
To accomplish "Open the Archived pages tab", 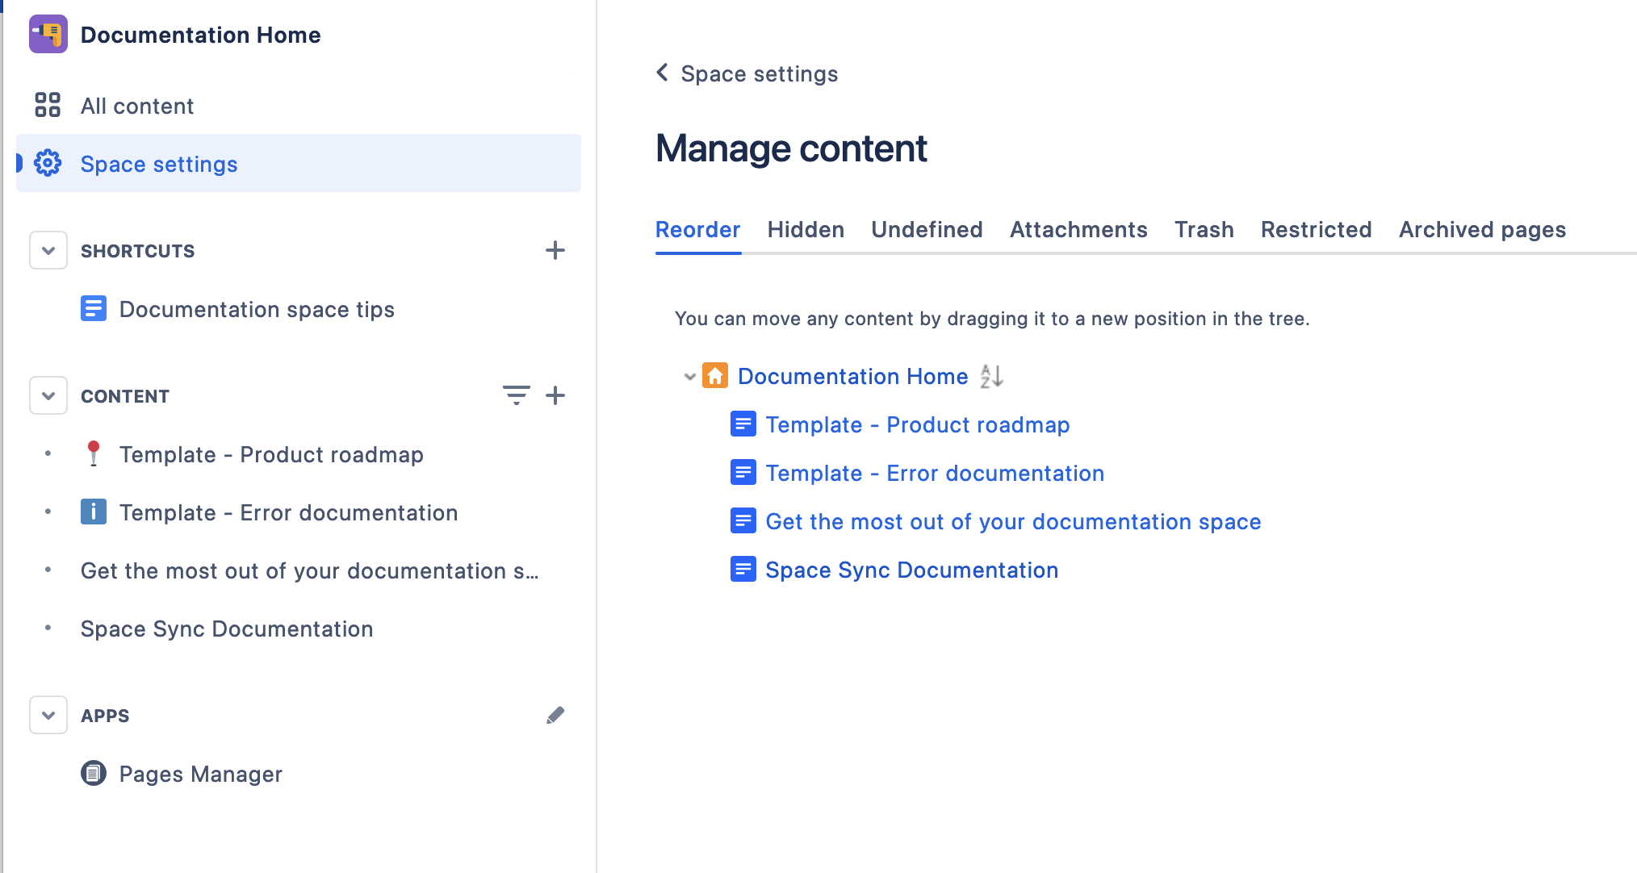I will 1481,230.
